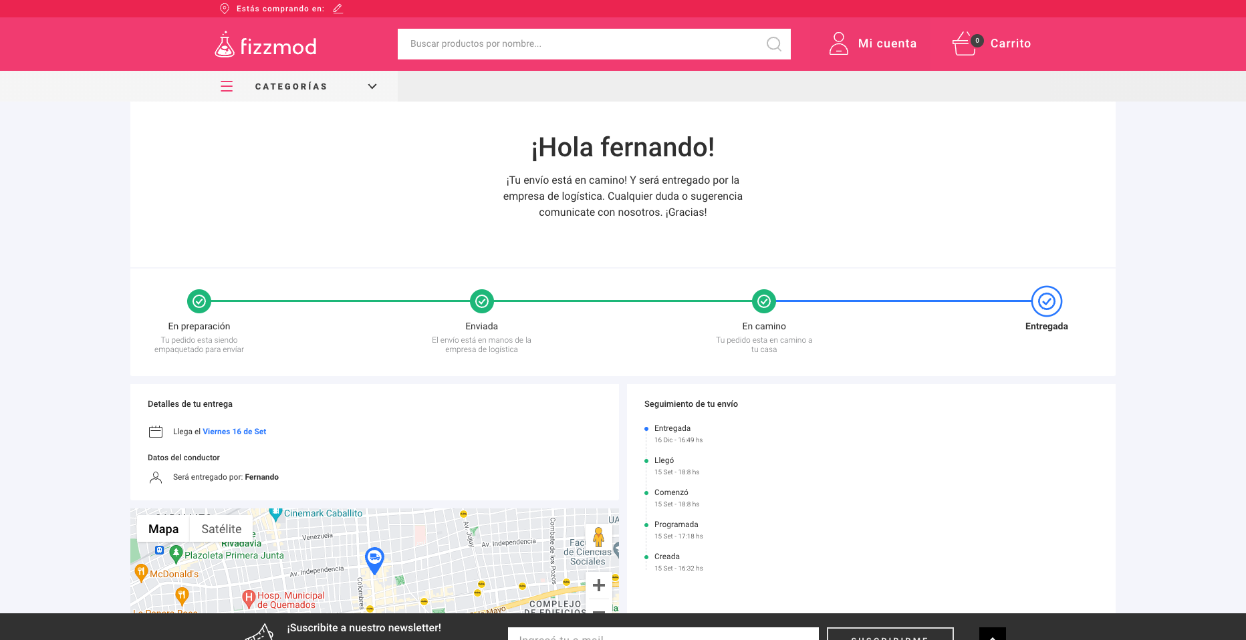Screen dimensions: 1246x640
Task: Click the Suscribirme newsletter button
Action: click(x=890, y=634)
